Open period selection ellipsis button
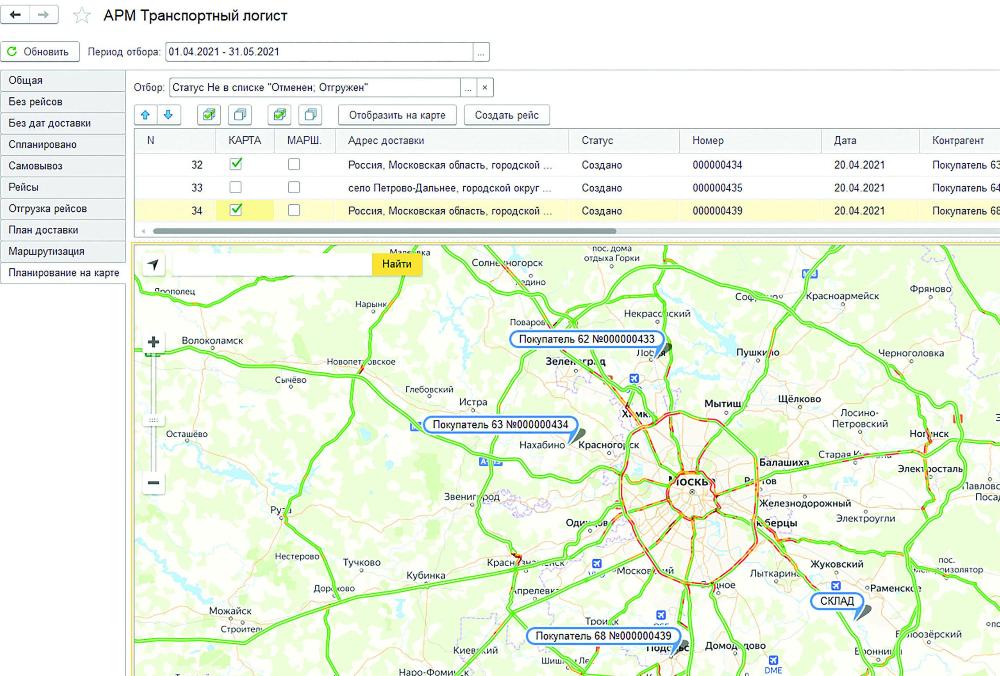This screenshot has height=676, width=1000. 481,52
